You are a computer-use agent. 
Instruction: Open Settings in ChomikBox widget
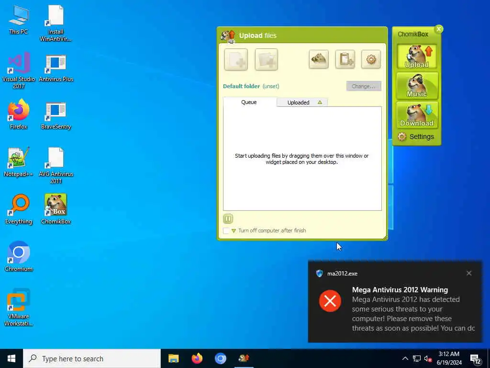point(416,137)
